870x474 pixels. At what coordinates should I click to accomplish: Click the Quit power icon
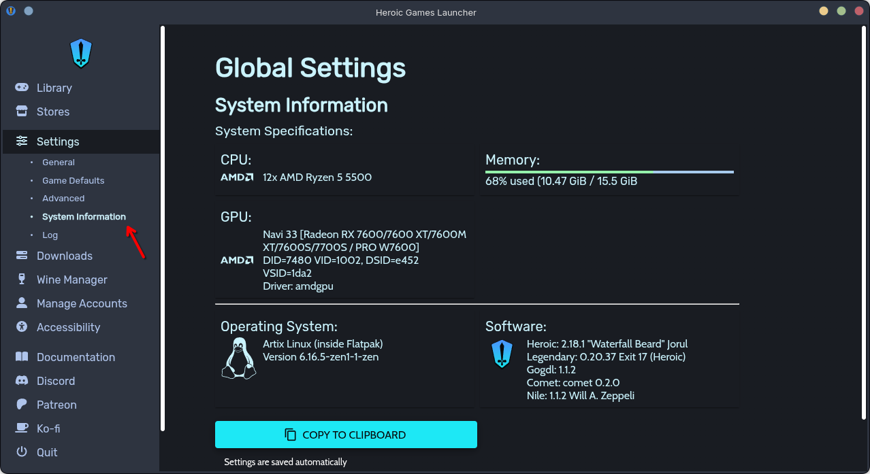[x=22, y=452]
